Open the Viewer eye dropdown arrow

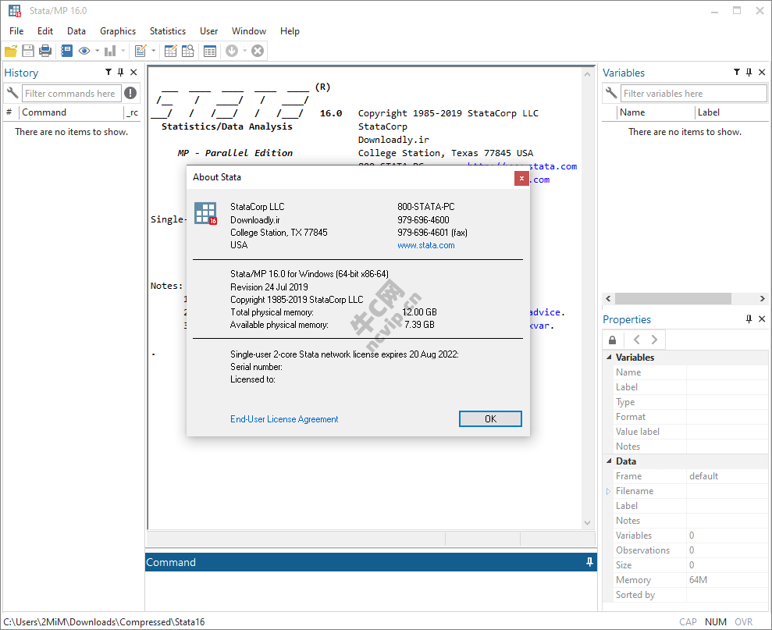(97, 51)
